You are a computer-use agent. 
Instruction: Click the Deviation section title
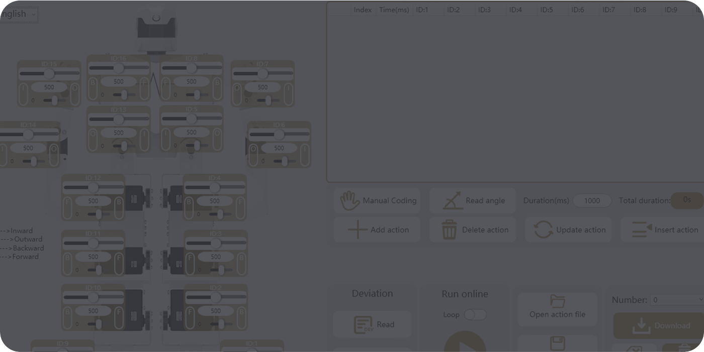click(372, 294)
